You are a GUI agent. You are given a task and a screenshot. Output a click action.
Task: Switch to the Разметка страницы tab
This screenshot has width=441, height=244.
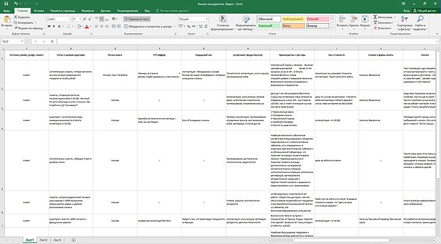(63, 11)
